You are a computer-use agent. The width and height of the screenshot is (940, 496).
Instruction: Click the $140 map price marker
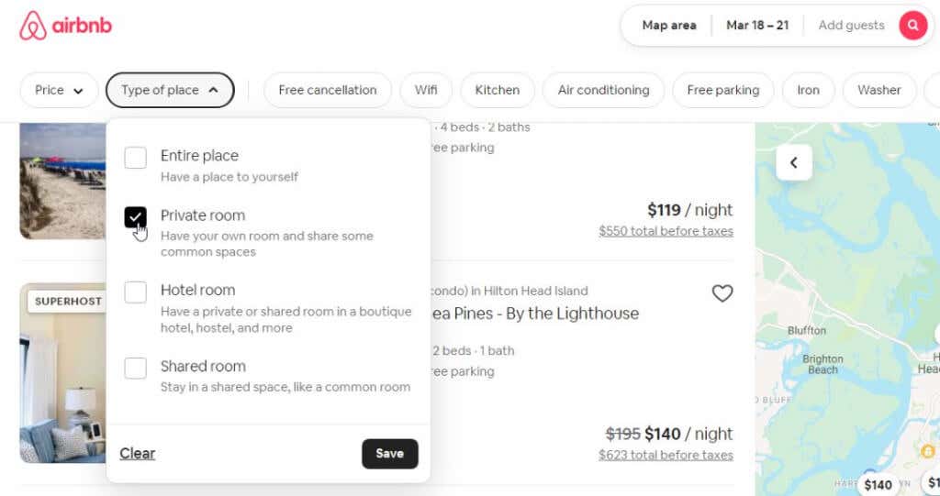(x=878, y=485)
